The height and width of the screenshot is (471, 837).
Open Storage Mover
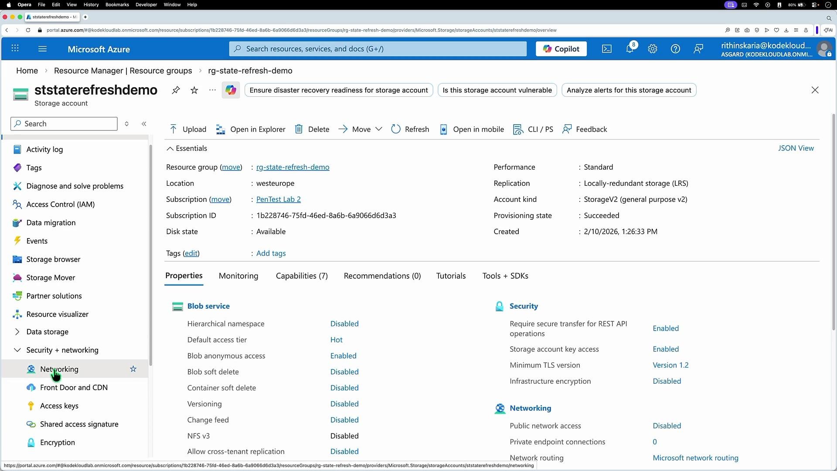point(51,278)
